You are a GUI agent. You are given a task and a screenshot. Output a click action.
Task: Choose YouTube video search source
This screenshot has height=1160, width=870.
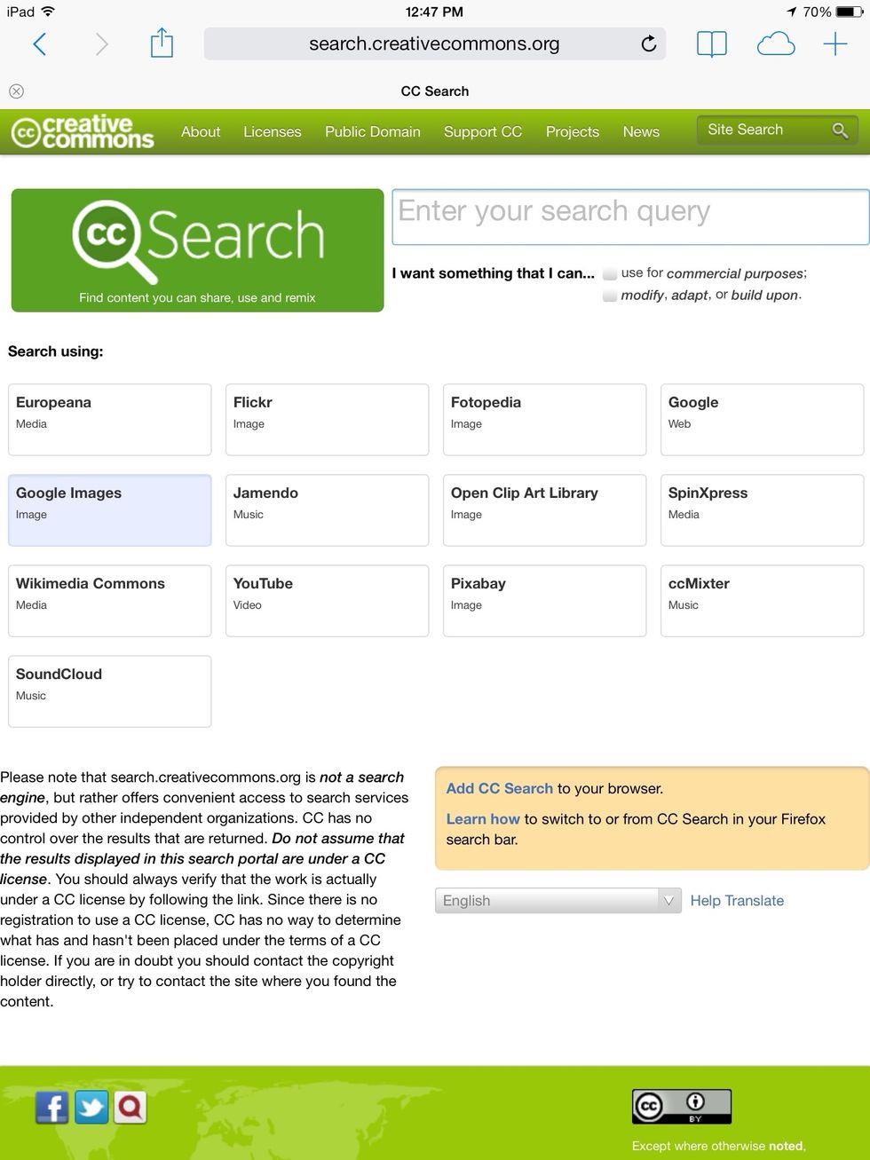point(328,601)
